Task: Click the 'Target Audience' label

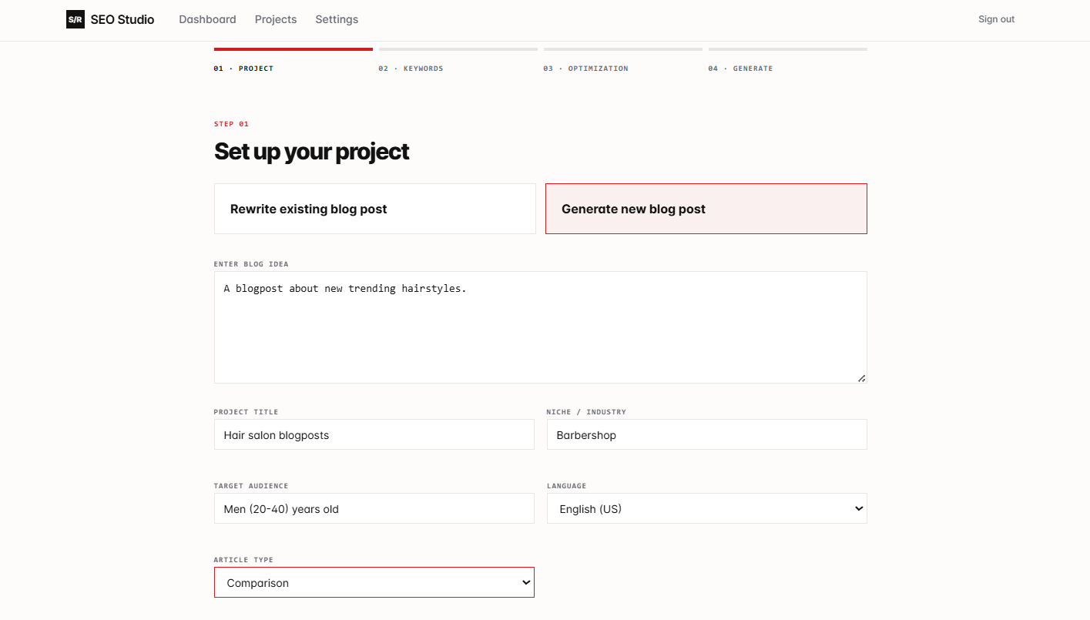Action: click(x=251, y=486)
